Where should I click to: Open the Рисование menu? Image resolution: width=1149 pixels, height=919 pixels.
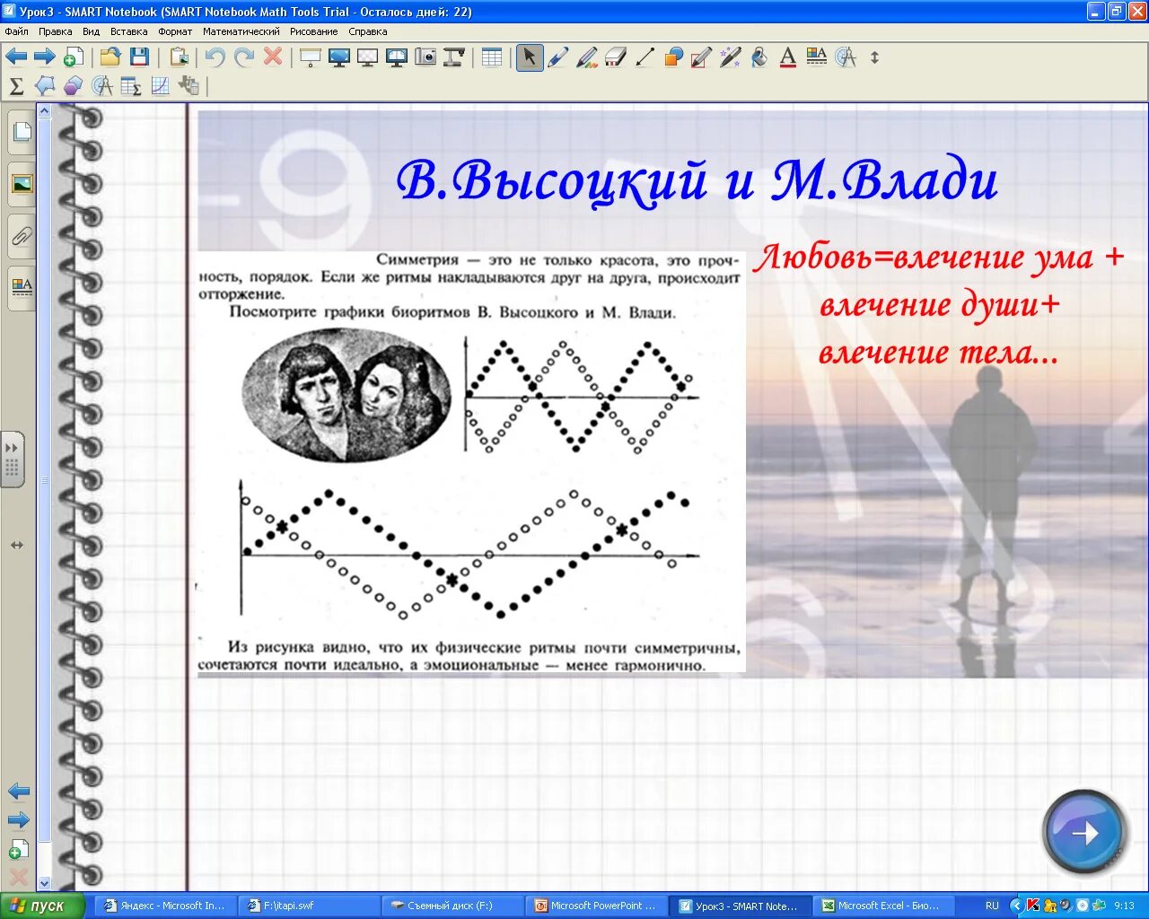tap(314, 31)
